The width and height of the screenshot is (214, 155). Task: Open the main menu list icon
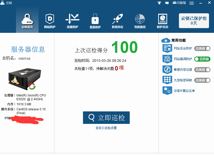(192, 3)
